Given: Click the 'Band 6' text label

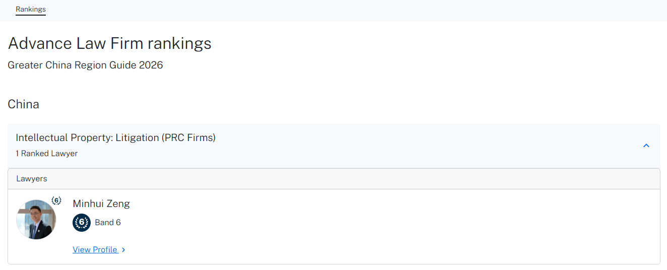Looking at the screenshot, I should [x=108, y=223].
